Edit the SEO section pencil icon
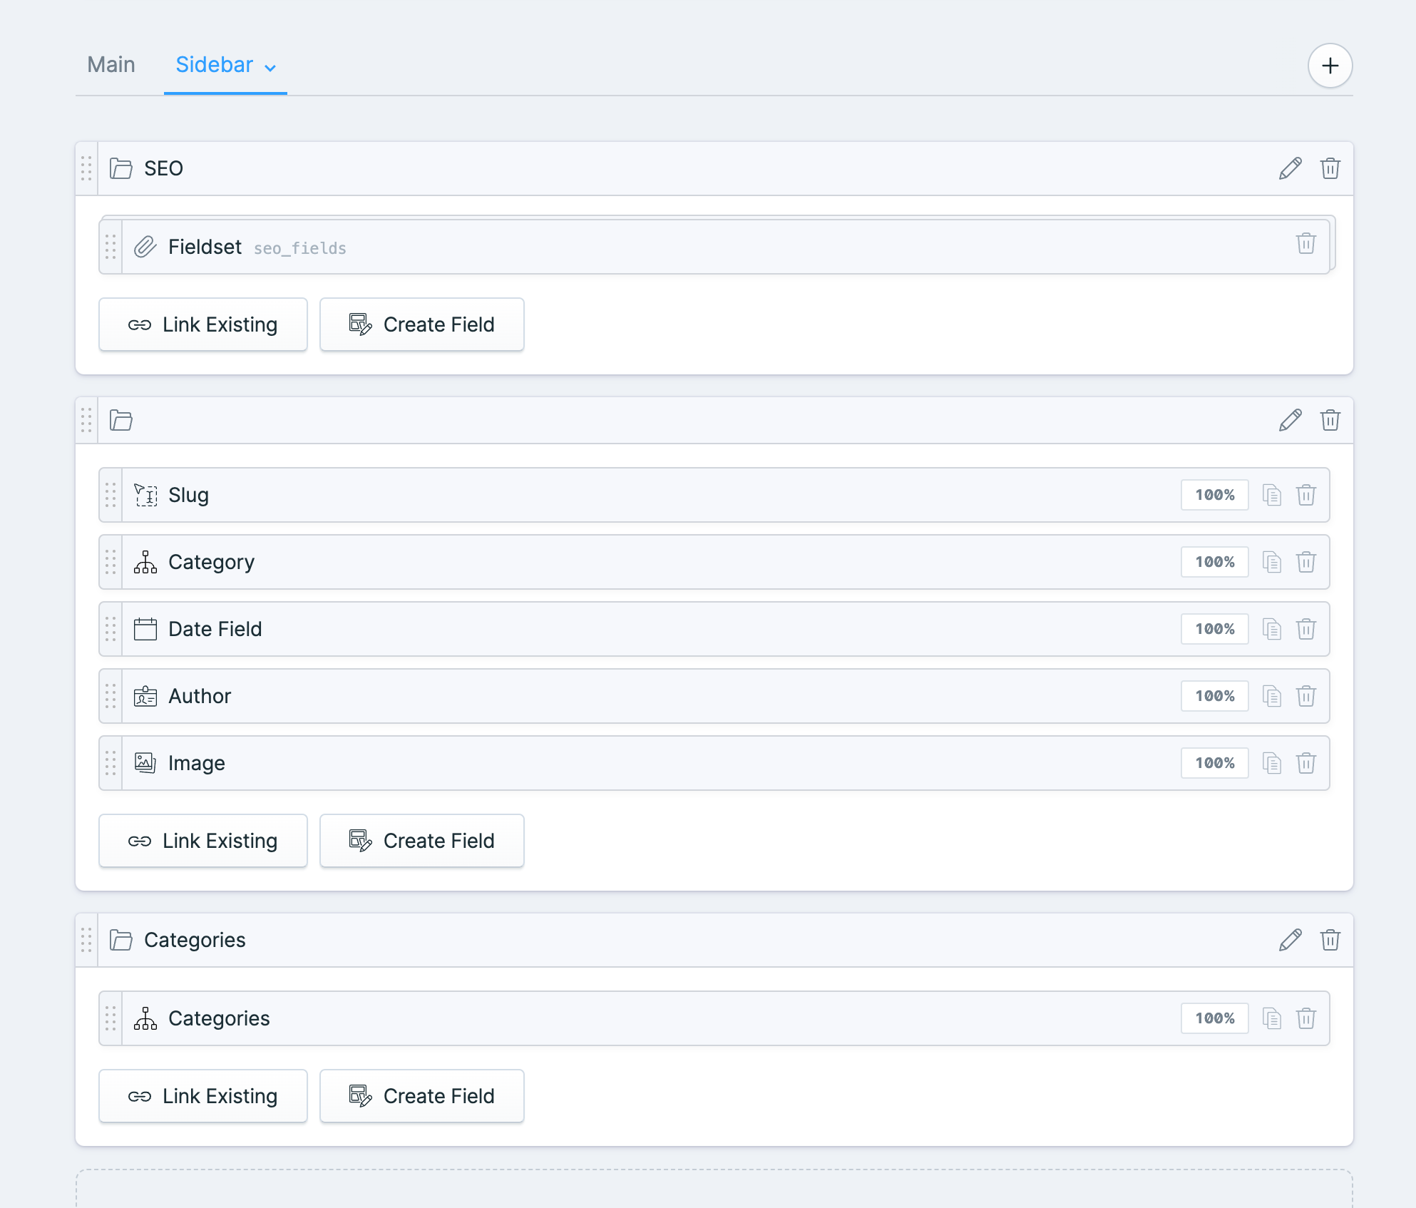 (x=1289, y=168)
